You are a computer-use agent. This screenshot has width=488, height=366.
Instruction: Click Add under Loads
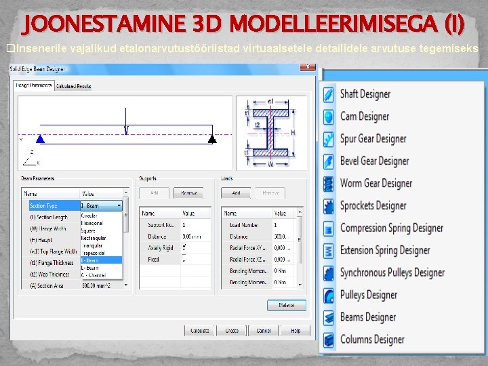pyautogui.click(x=236, y=193)
